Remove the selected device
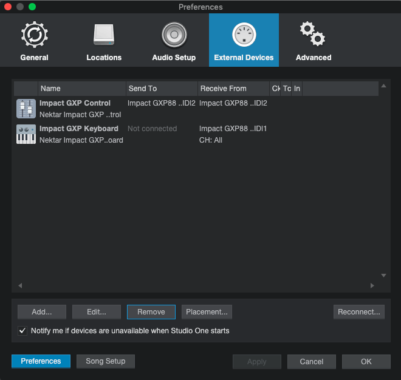The height and width of the screenshot is (380, 401). click(x=151, y=312)
